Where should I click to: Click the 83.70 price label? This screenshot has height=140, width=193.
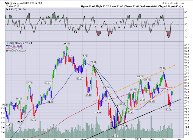coord(29,82)
